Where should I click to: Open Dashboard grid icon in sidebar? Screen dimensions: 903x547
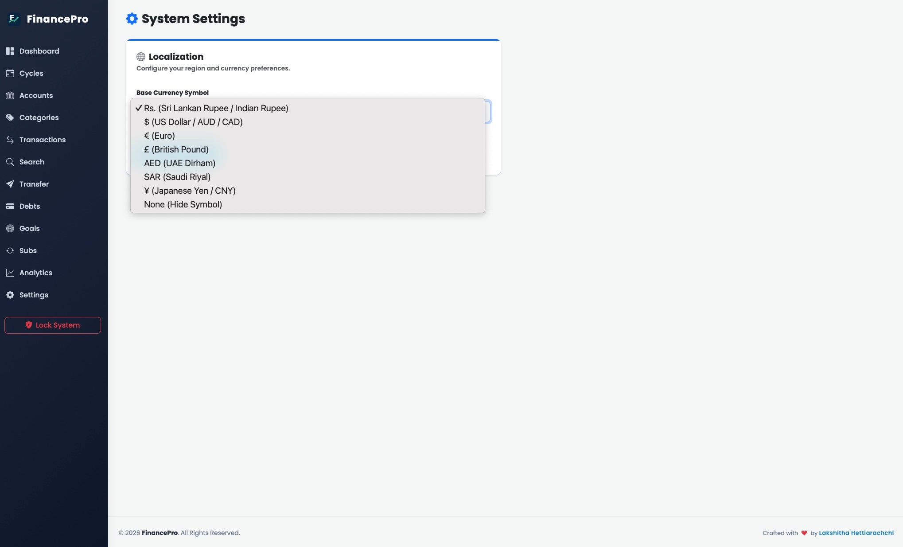pos(10,51)
